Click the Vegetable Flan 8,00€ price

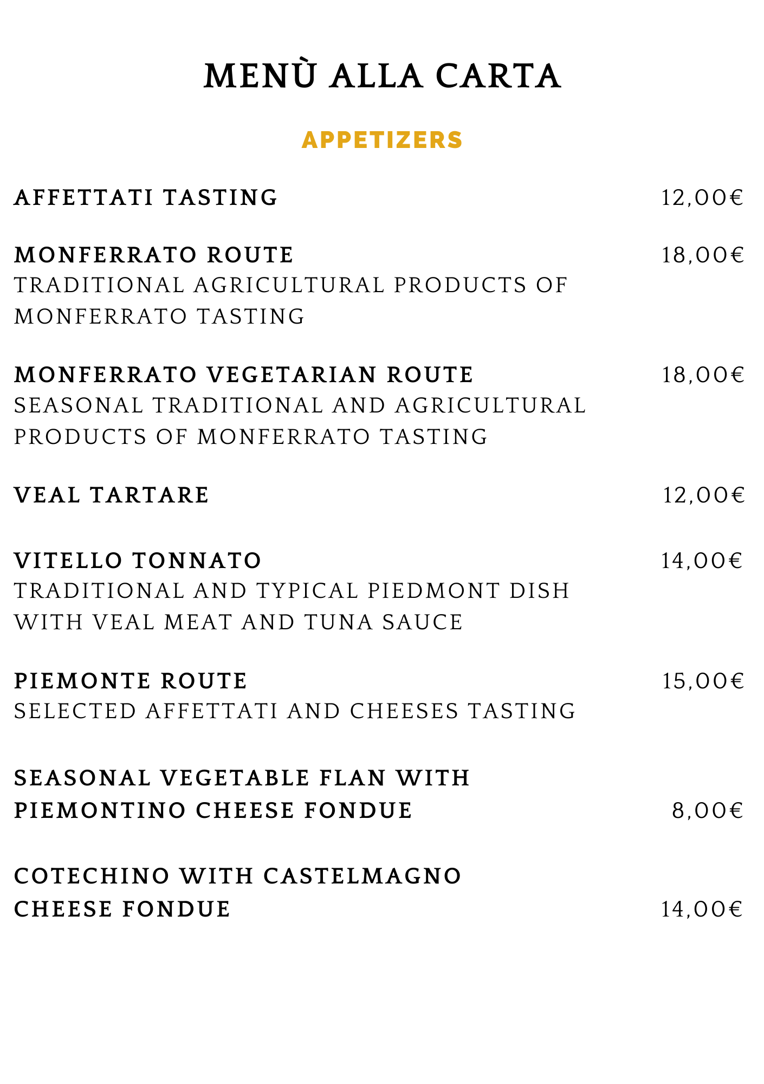coord(708,811)
